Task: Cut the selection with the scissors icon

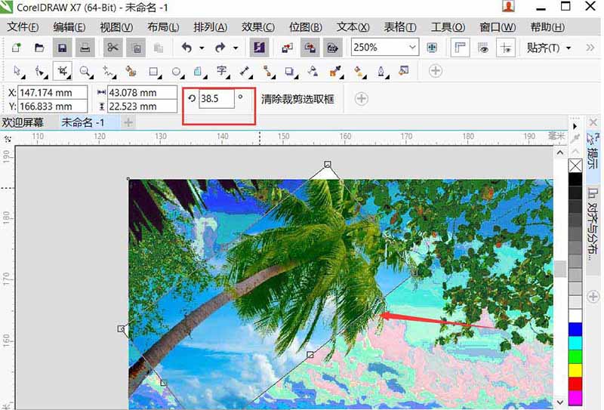Action: 112,48
